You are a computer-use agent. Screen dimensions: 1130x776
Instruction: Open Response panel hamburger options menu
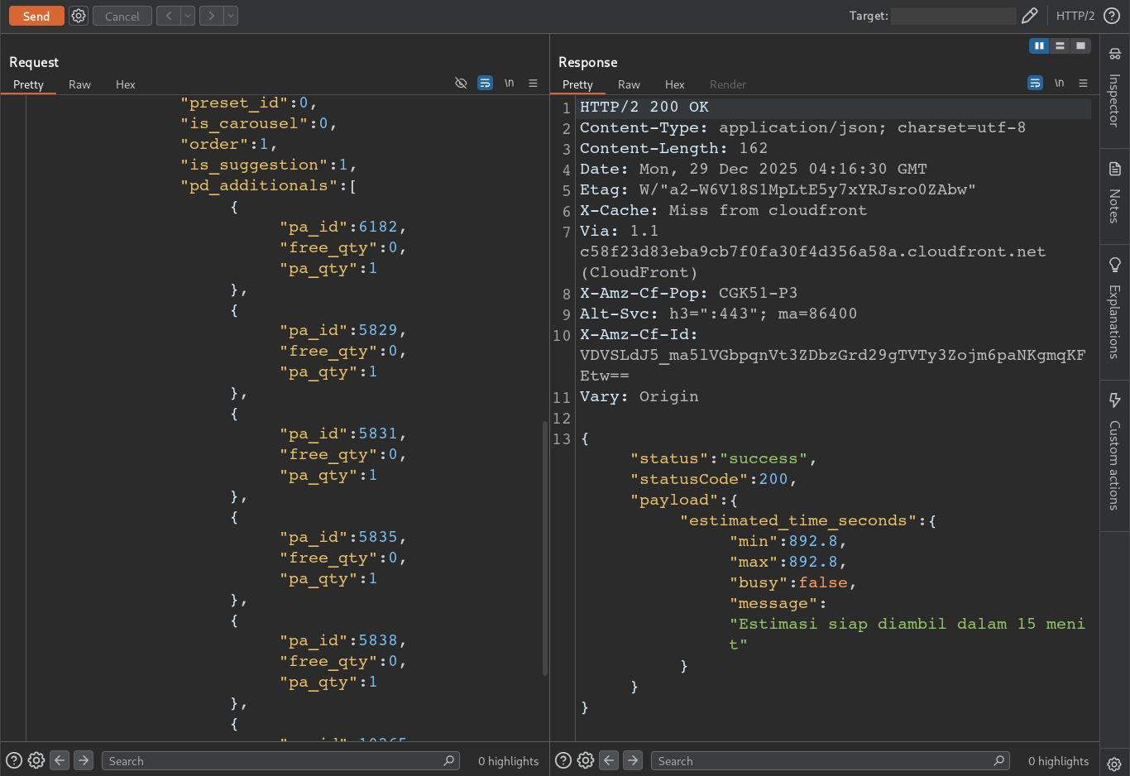[x=1083, y=83]
